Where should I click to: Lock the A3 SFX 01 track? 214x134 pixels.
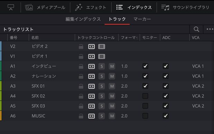[x=81, y=86]
